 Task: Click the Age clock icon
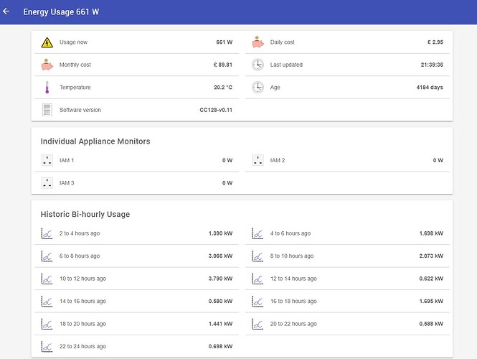[x=258, y=88]
